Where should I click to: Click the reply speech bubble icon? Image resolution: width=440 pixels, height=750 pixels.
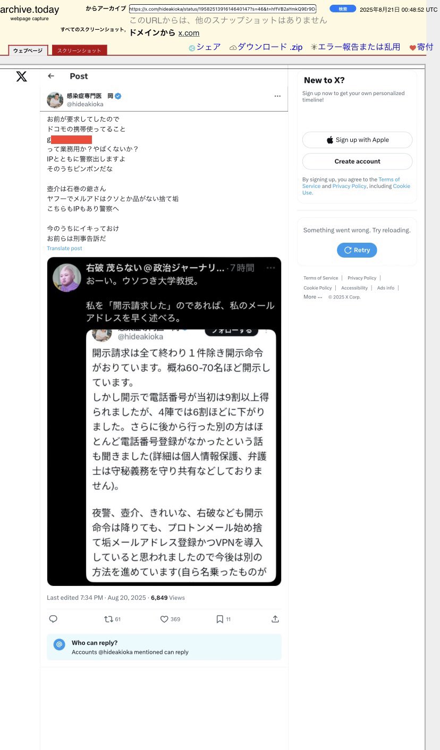point(53,619)
